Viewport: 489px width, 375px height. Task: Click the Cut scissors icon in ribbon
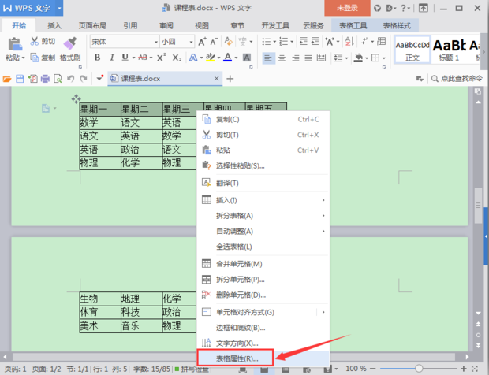(34, 41)
